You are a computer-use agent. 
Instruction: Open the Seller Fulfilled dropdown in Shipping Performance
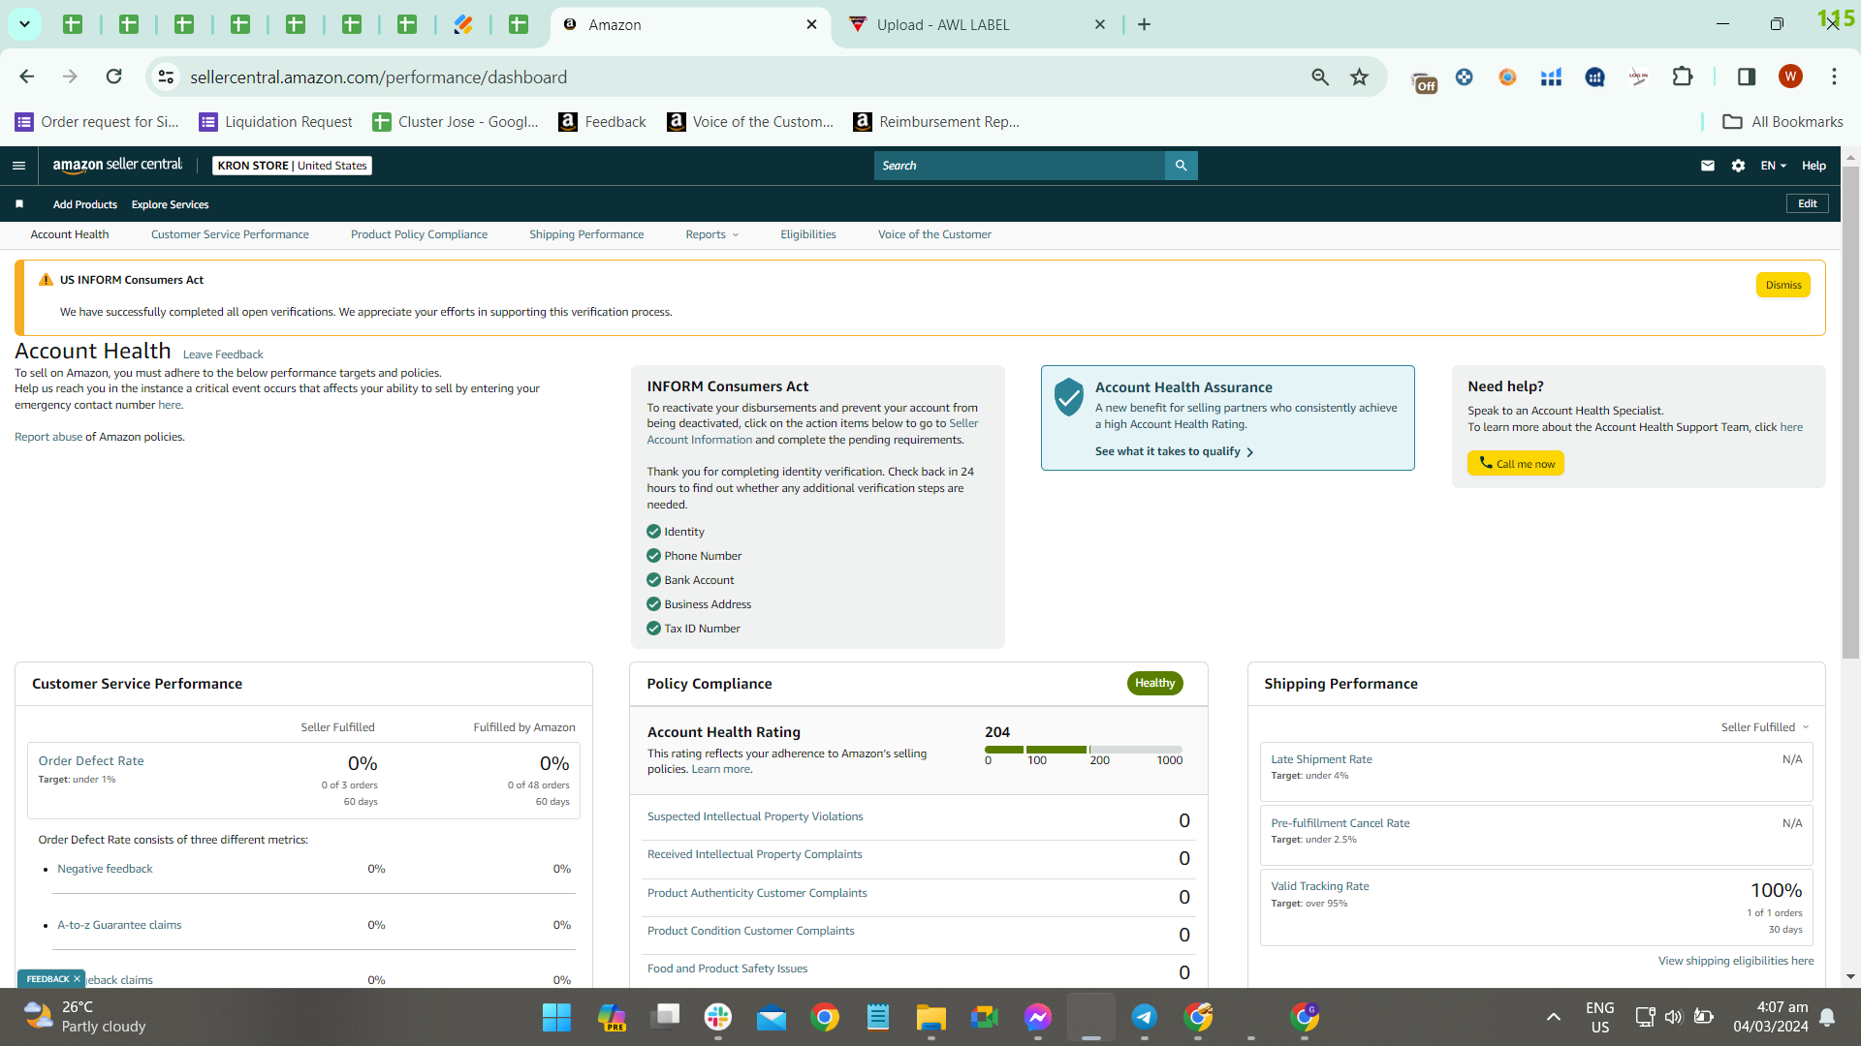[1764, 727]
